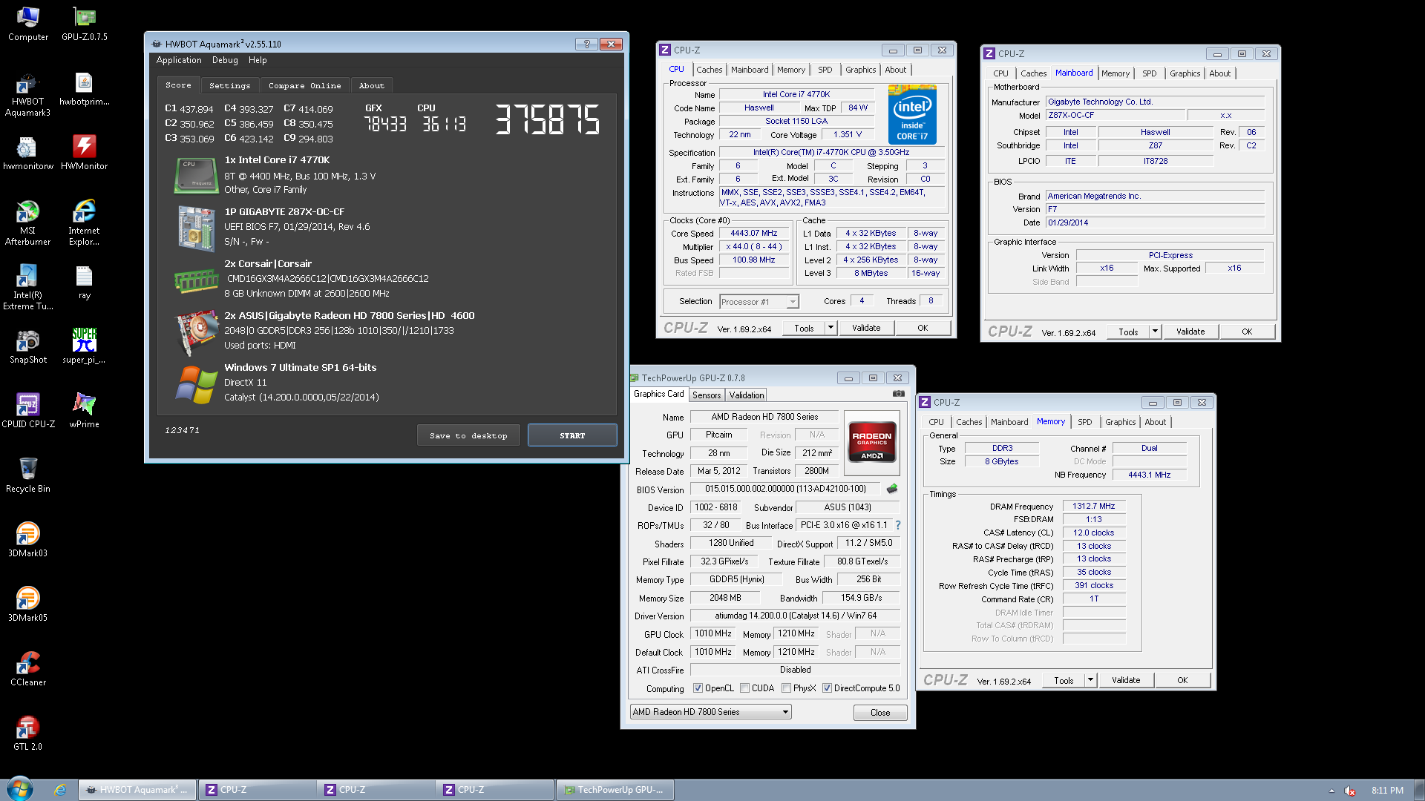The image size is (1425, 801).
Task: Open the Debug menu in Aquamark
Action: pyautogui.click(x=225, y=60)
